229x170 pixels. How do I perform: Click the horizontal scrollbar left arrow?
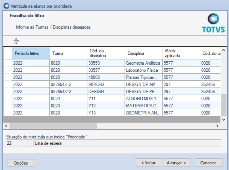tap(6, 126)
